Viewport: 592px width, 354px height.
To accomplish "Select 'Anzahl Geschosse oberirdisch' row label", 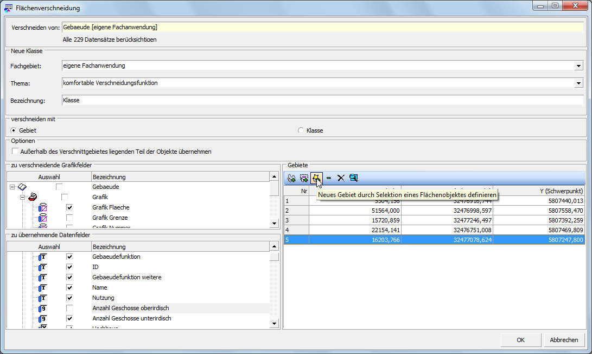I will click(131, 309).
